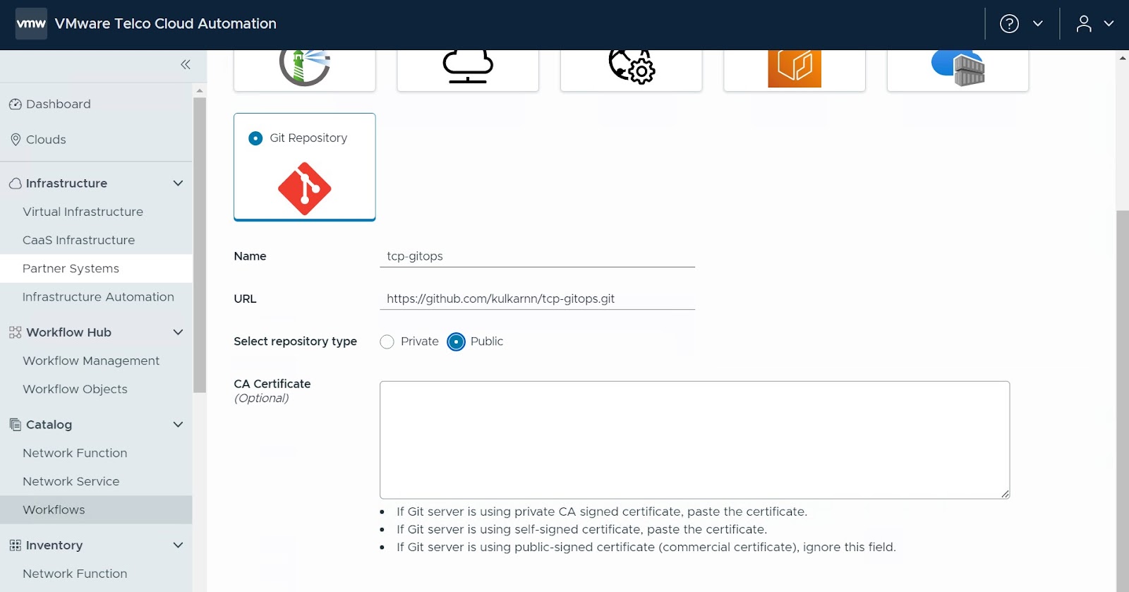1129x592 pixels.
Task: Select the lighthouse partner system card
Action: click(305, 70)
